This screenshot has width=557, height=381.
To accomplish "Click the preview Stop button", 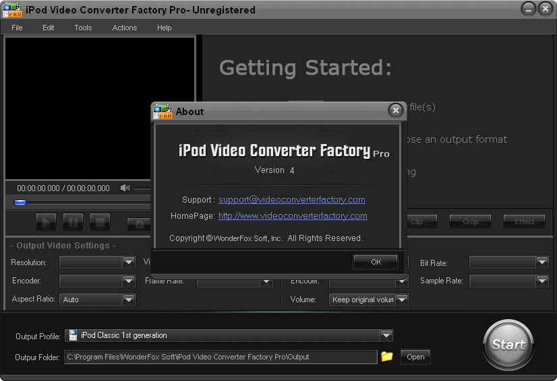I will [100, 222].
